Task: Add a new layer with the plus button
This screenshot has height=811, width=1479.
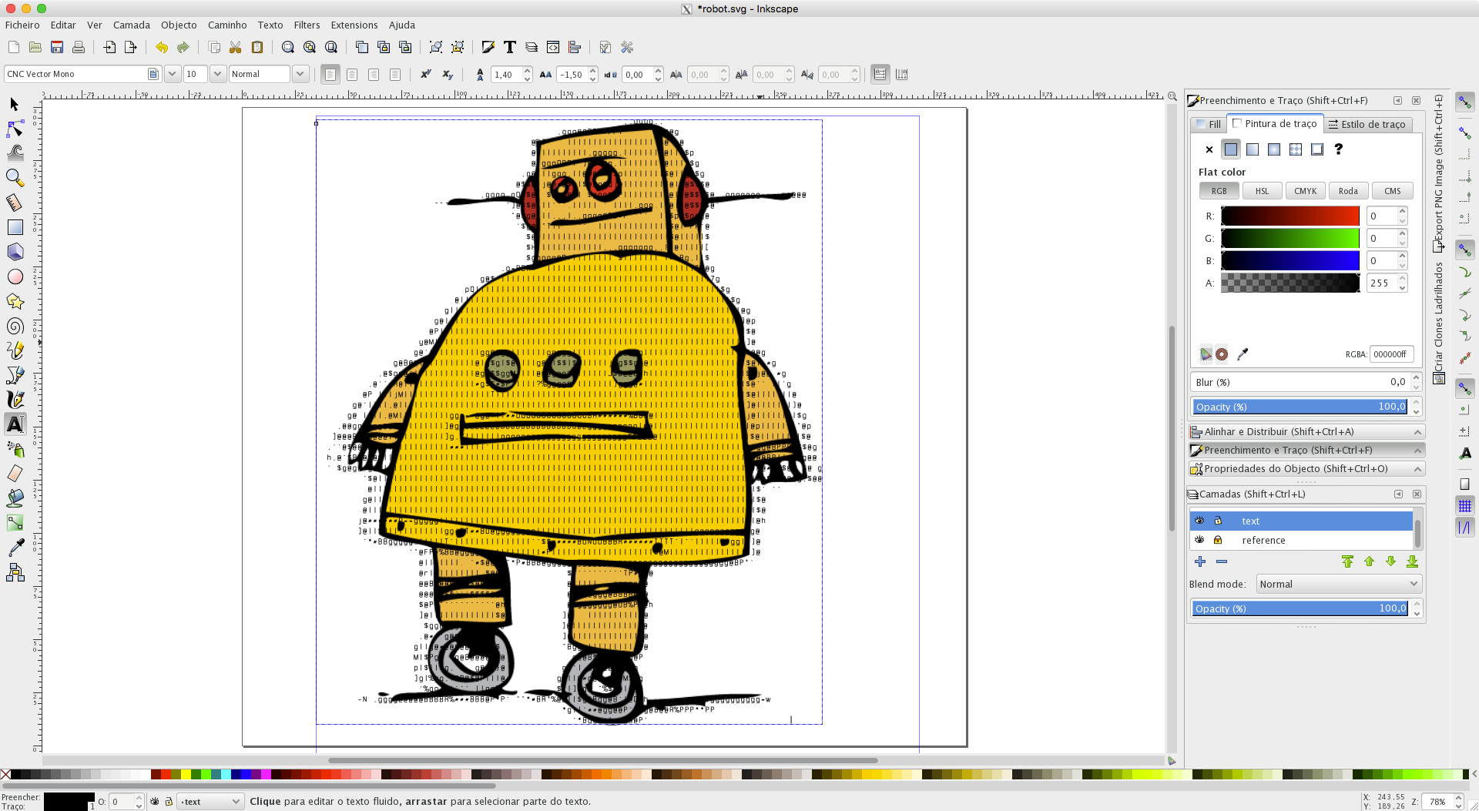Action: (x=1200, y=561)
